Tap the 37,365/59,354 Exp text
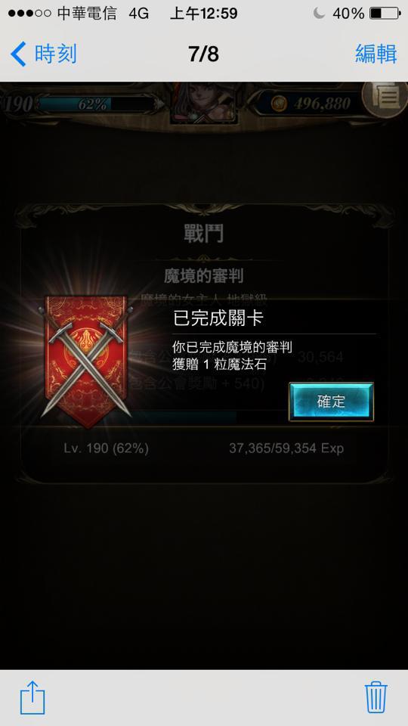408x726 pixels. pos(286,448)
